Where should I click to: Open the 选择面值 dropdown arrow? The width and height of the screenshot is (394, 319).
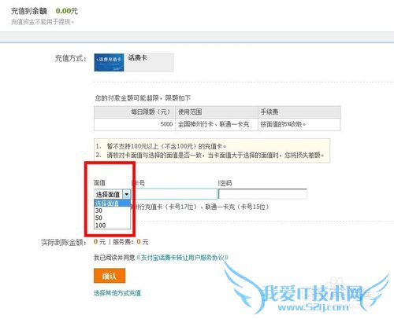tap(127, 194)
